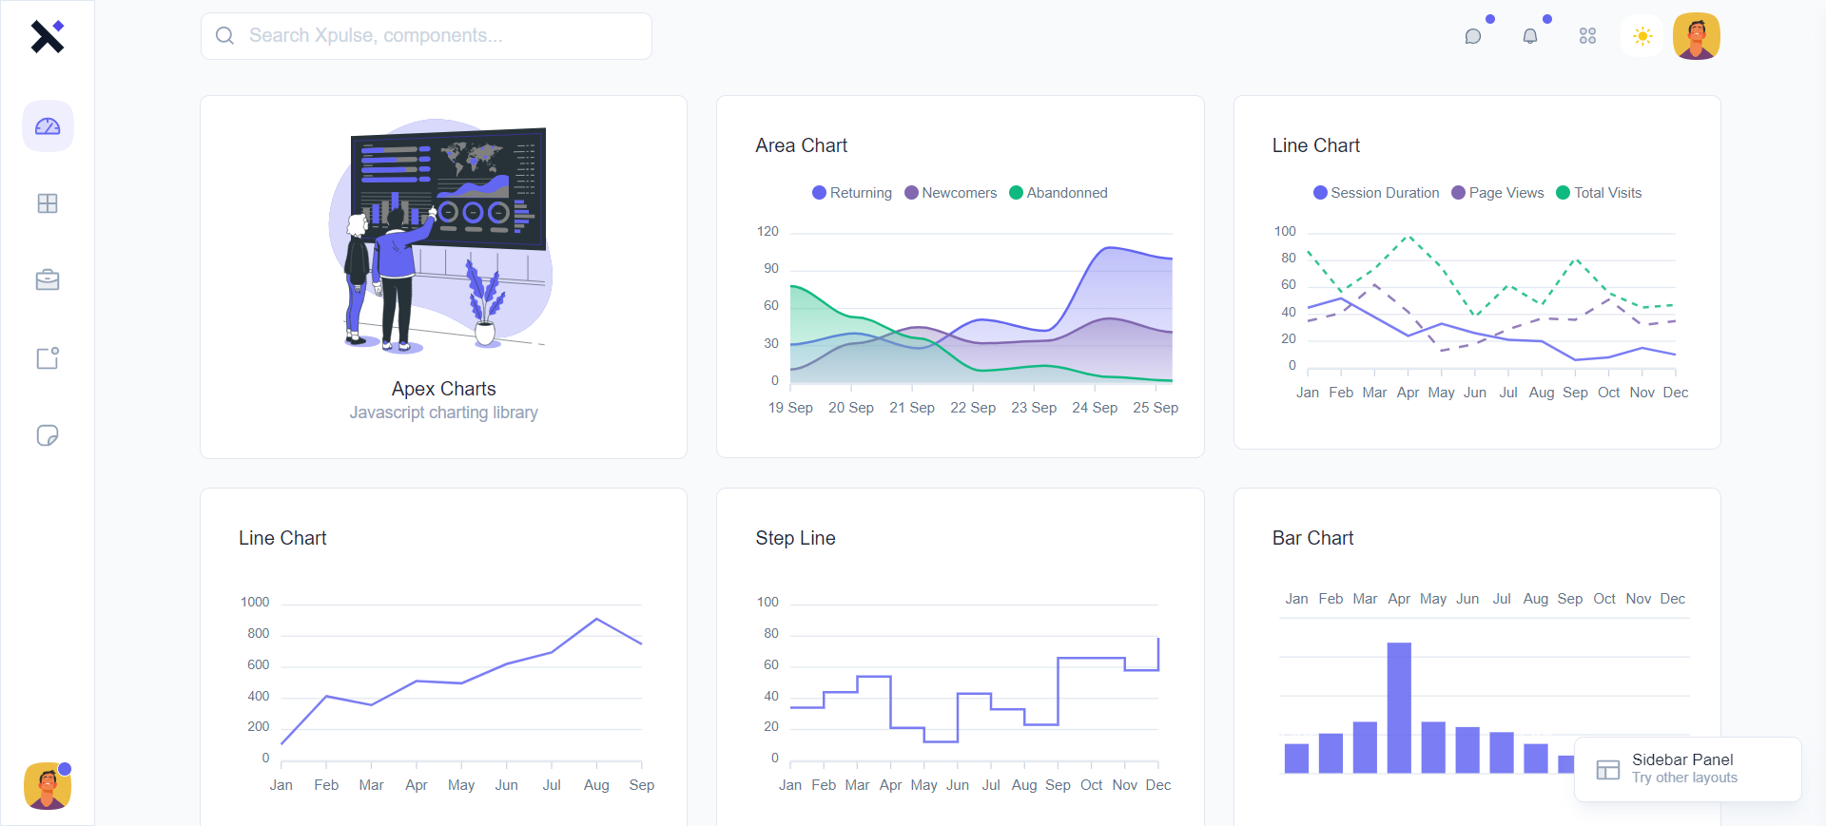This screenshot has height=826, width=1826.
Task: Click the bottom-left sidebar user avatar
Action: pyautogui.click(x=48, y=786)
